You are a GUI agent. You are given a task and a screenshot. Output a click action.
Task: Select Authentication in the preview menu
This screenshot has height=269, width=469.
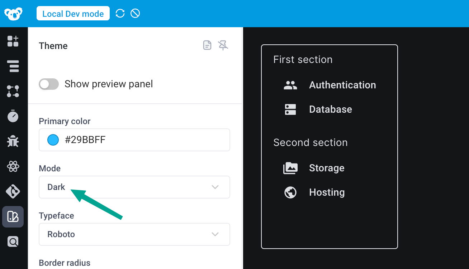tap(342, 85)
